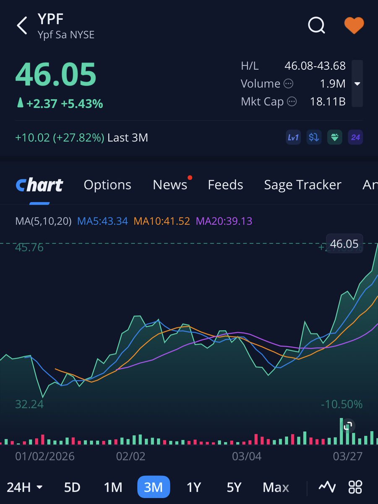Click the -10.50% axis label
This screenshot has width=378, height=504.
coord(342,404)
